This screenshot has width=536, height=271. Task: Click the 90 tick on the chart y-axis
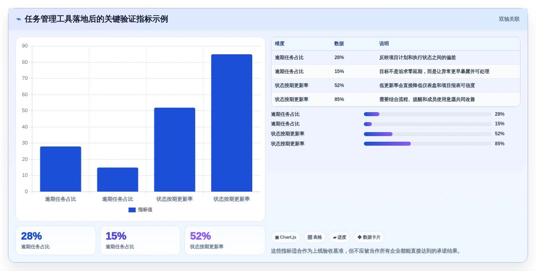pyautogui.click(x=25, y=46)
